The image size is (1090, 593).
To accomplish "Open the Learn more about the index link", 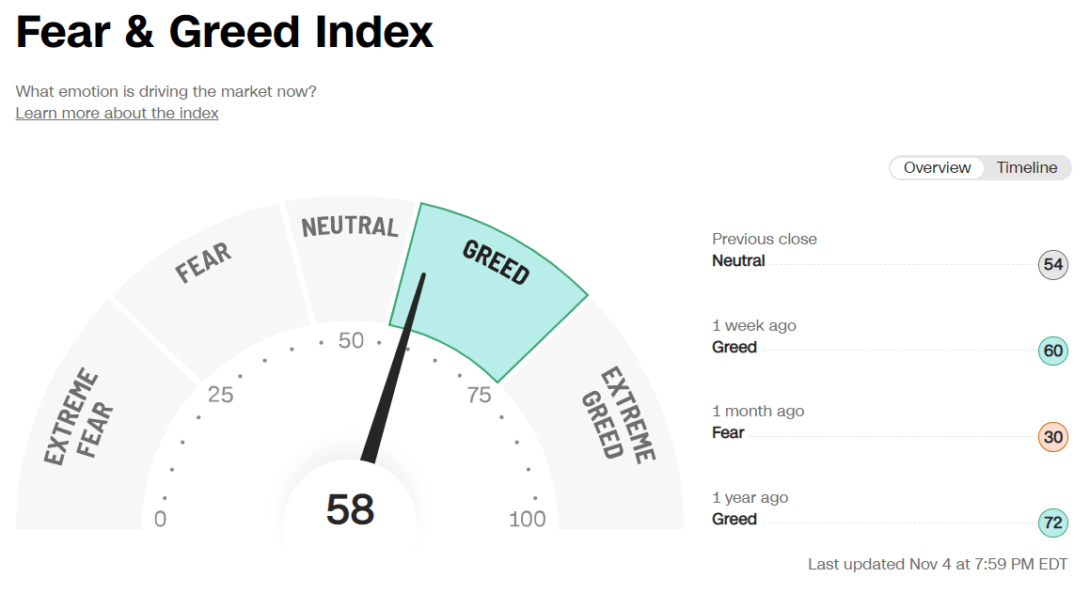I will click(x=117, y=113).
